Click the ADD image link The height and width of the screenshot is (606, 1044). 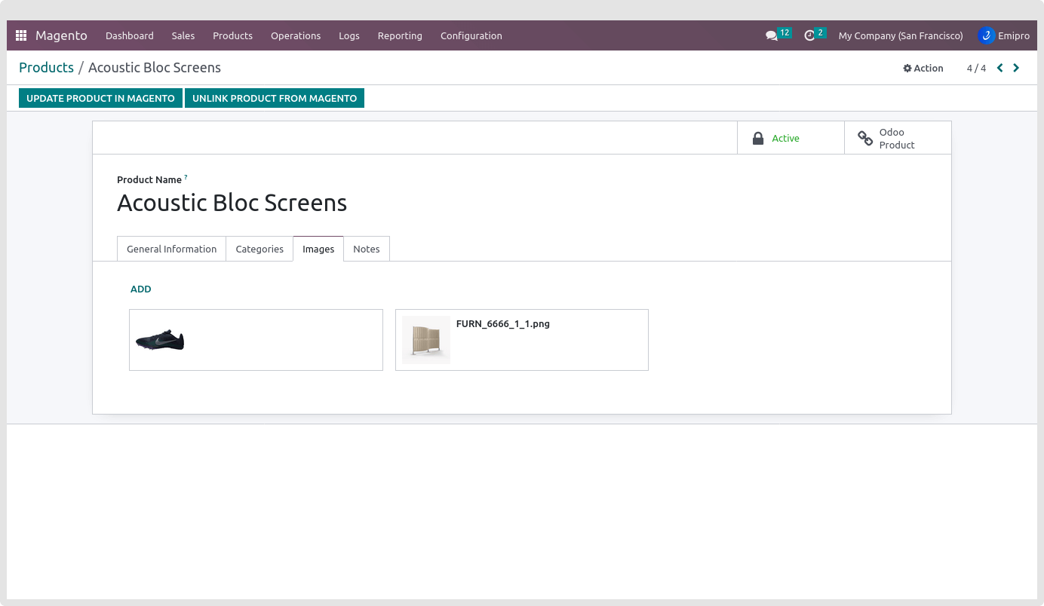coord(141,289)
